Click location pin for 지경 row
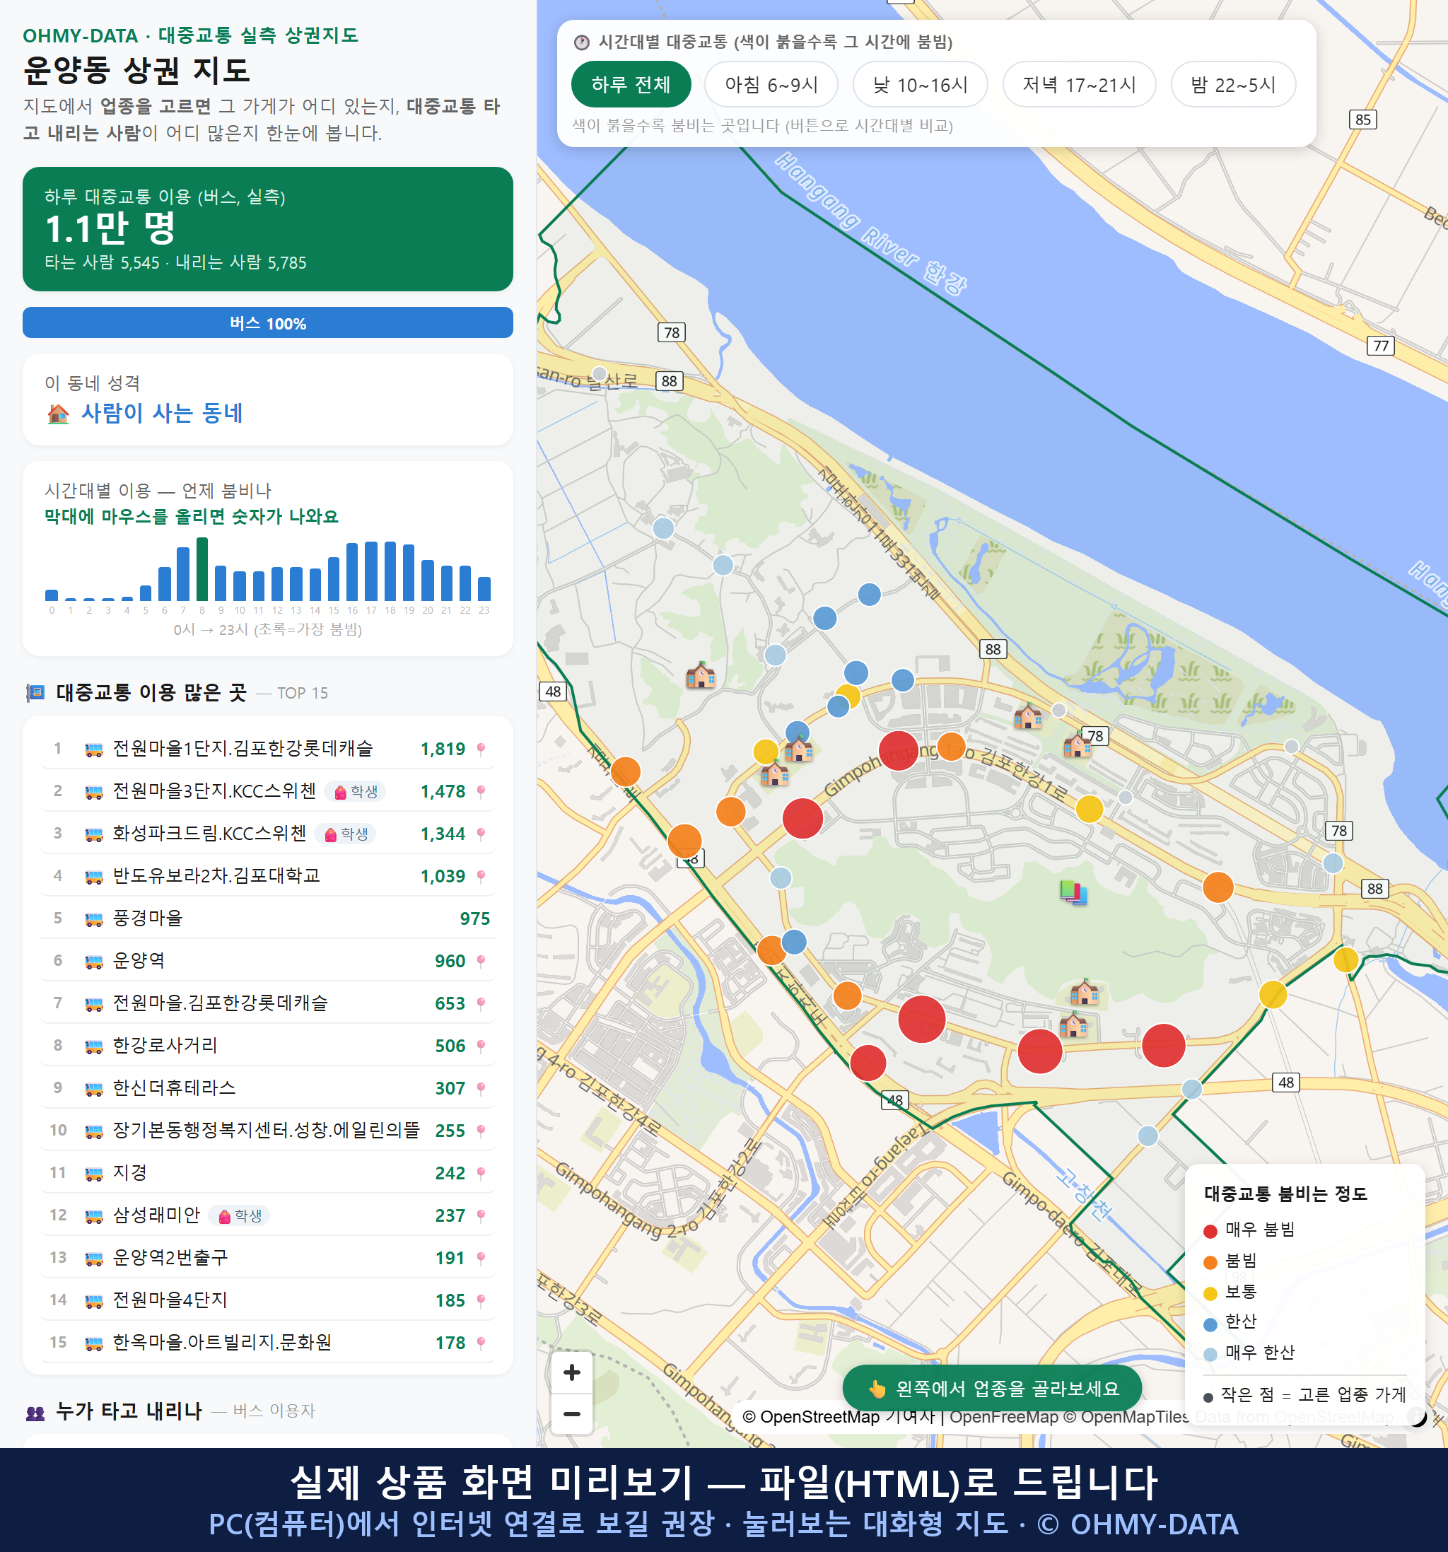Screen dimensions: 1448x1552 (481, 1173)
